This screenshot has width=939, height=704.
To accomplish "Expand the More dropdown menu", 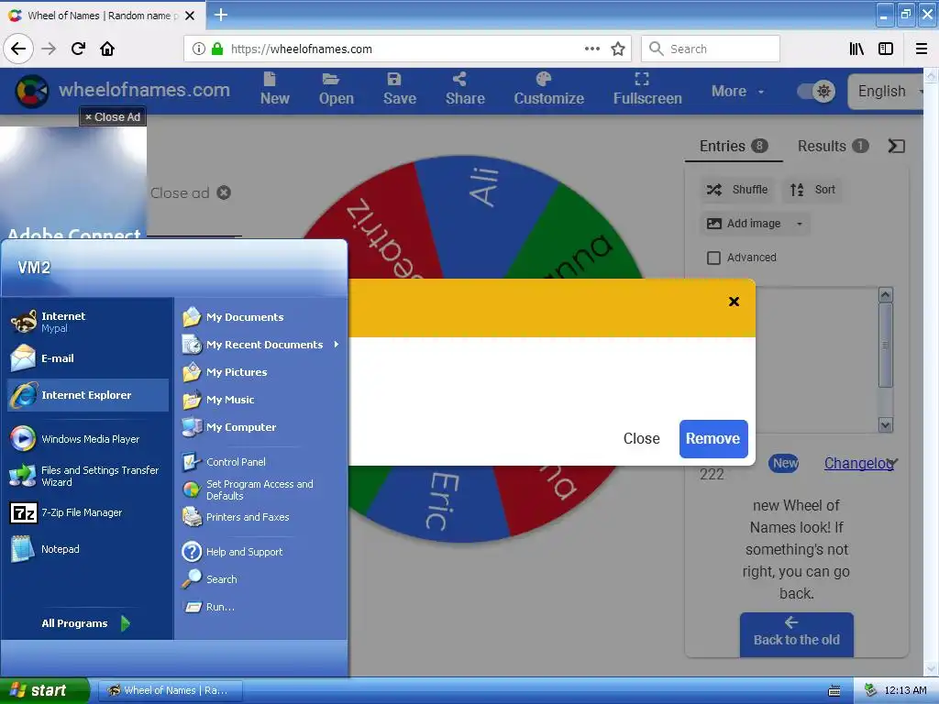I will click(737, 91).
